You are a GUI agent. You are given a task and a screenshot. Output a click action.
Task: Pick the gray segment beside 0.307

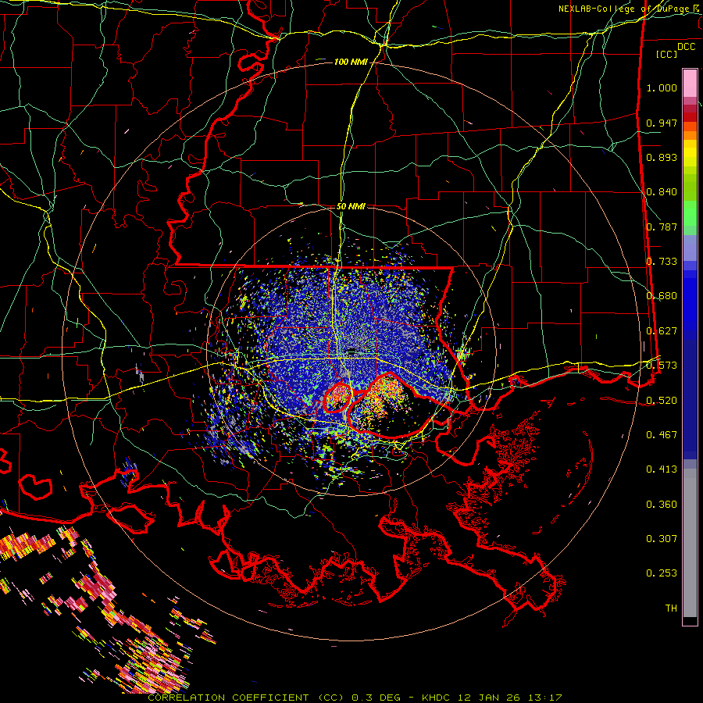[x=690, y=543]
